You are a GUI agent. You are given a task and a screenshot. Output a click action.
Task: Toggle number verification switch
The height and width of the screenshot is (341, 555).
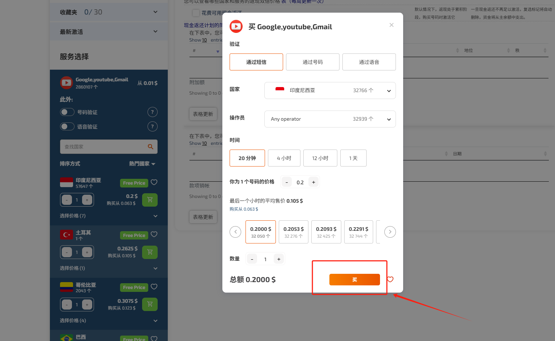[x=67, y=112]
